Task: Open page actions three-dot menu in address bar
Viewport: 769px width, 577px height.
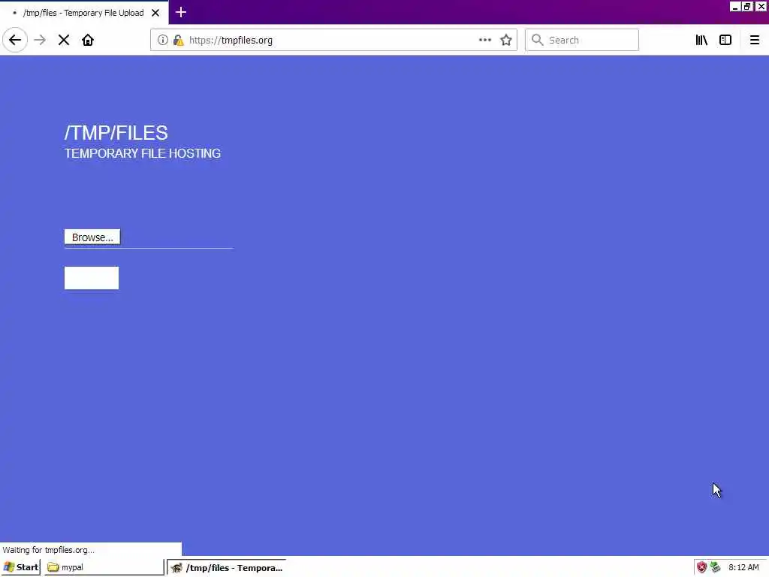Action: 485,40
